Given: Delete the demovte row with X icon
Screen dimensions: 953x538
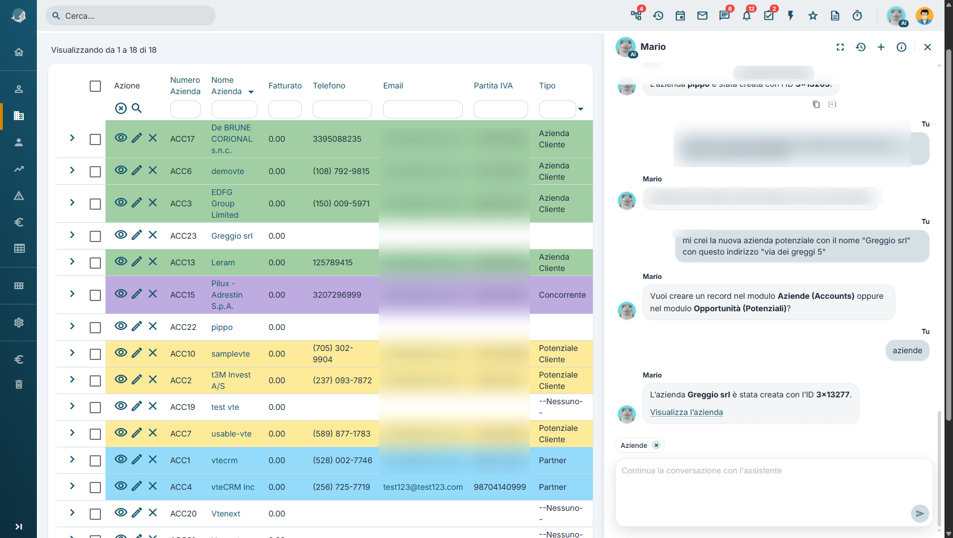Looking at the screenshot, I should pos(153,170).
